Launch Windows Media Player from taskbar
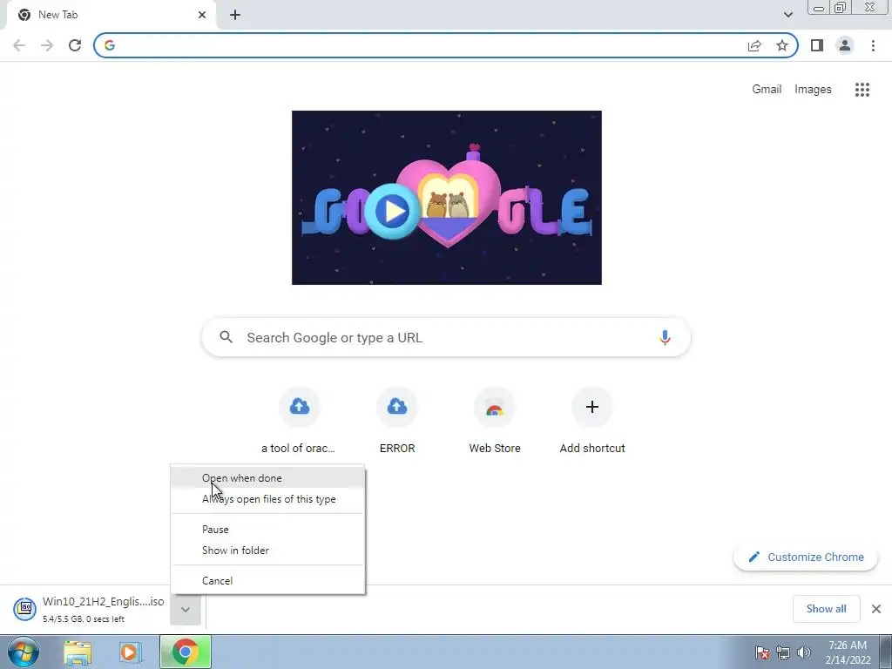This screenshot has width=892, height=669. [129, 652]
